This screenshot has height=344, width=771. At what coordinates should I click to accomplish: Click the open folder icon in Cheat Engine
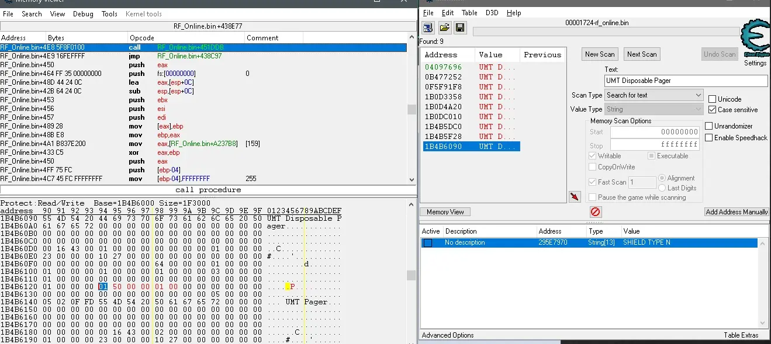[x=444, y=27]
